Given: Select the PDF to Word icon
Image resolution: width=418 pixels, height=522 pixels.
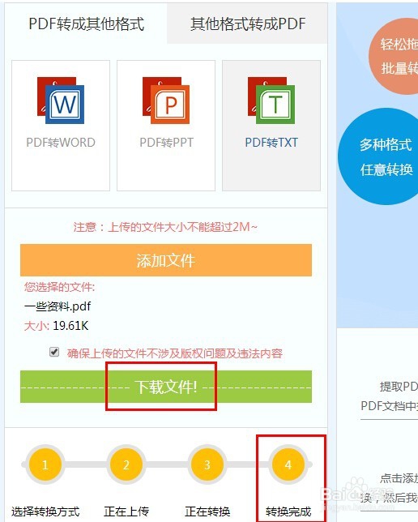Looking at the screenshot, I should (x=61, y=101).
